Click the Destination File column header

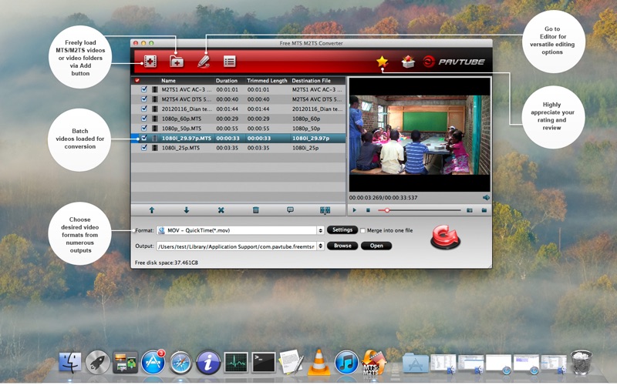[312, 81]
